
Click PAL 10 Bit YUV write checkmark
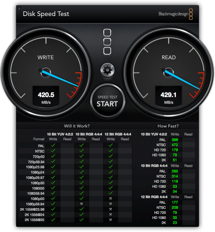tap(53, 146)
